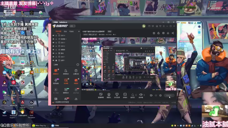Open the orange highlighted scene tab
The width and height of the screenshot is (228, 128).
tap(58, 31)
